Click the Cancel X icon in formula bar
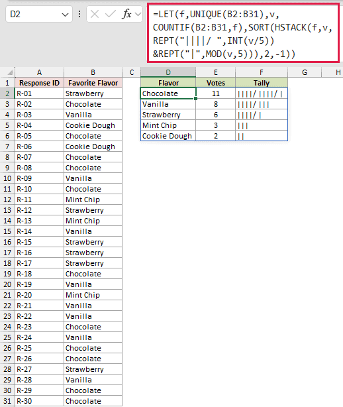The image size is (343, 407). tap(95, 14)
